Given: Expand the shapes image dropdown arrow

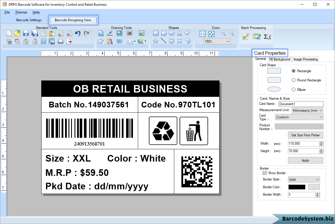Looking at the screenshot, I should pos(146,41).
